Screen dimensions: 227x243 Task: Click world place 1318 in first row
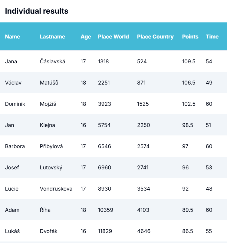(x=103, y=62)
